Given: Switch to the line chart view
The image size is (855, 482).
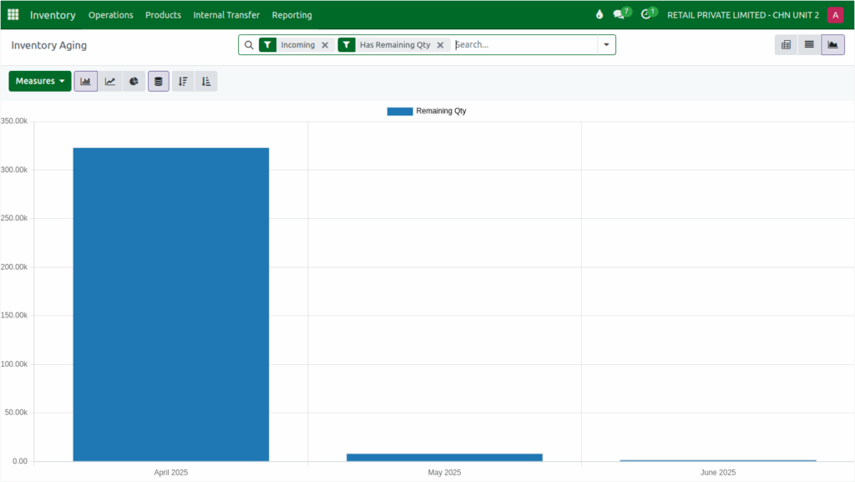Looking at the screenshot, I should tap(109, 81).
